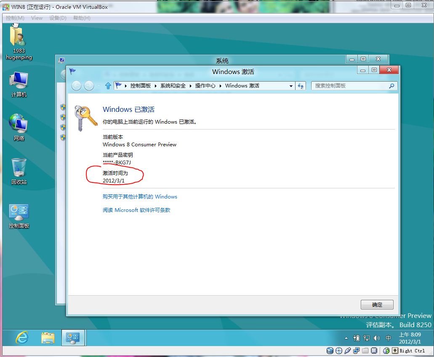
Task: Expand the address bar history dropdown
Action: point(291,86)
